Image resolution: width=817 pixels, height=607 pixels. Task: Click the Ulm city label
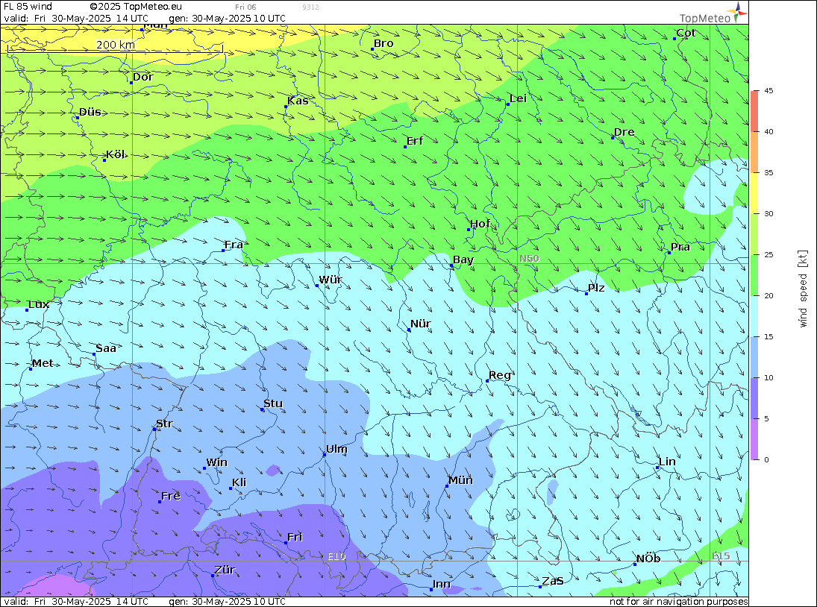click(336, 449)
